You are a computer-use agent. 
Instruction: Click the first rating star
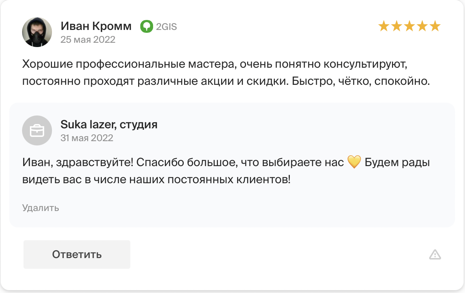(384, 26)
